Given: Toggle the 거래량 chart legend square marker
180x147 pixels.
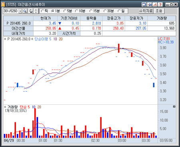Looking at the screenshot, I should [5, 107].
